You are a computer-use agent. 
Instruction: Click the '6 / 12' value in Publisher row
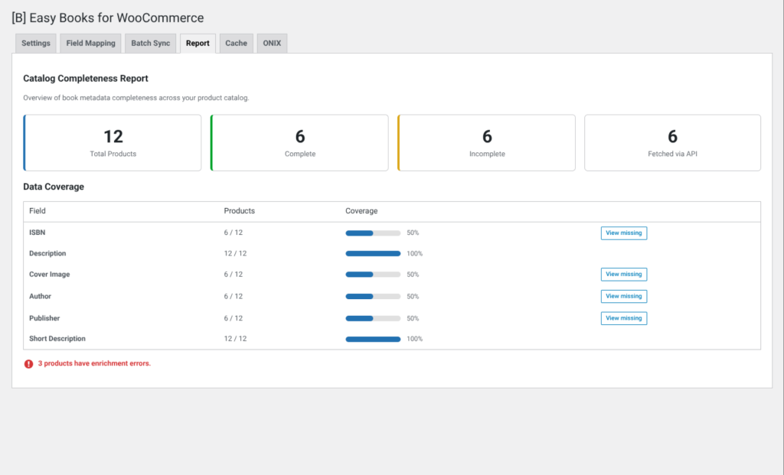pyautogui.click(x=234, y=318)
